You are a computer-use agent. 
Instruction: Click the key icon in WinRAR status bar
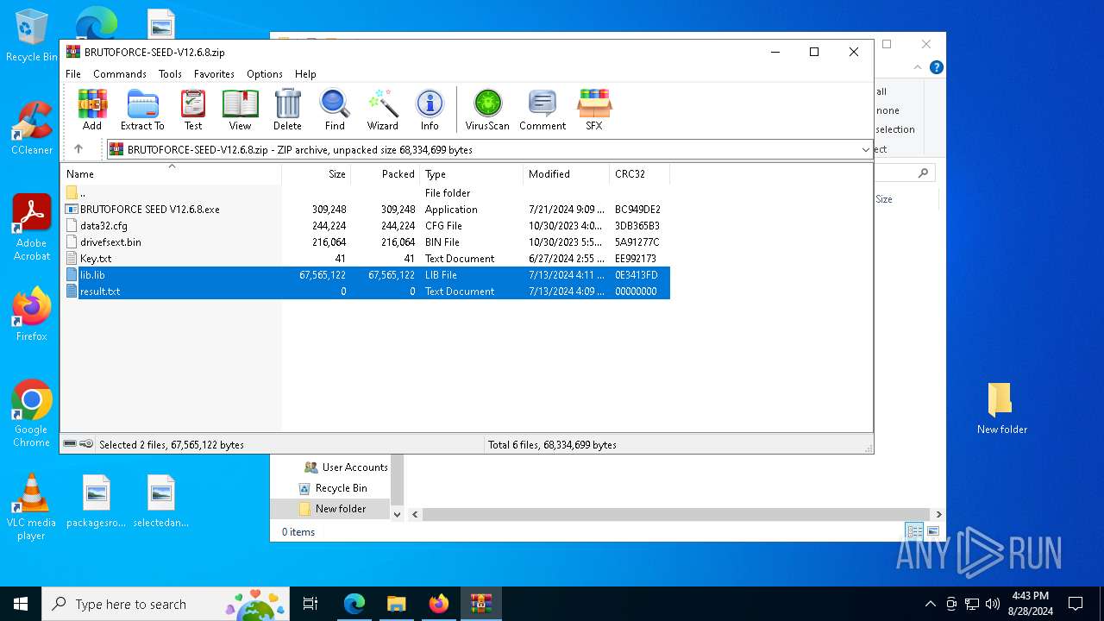86,444
